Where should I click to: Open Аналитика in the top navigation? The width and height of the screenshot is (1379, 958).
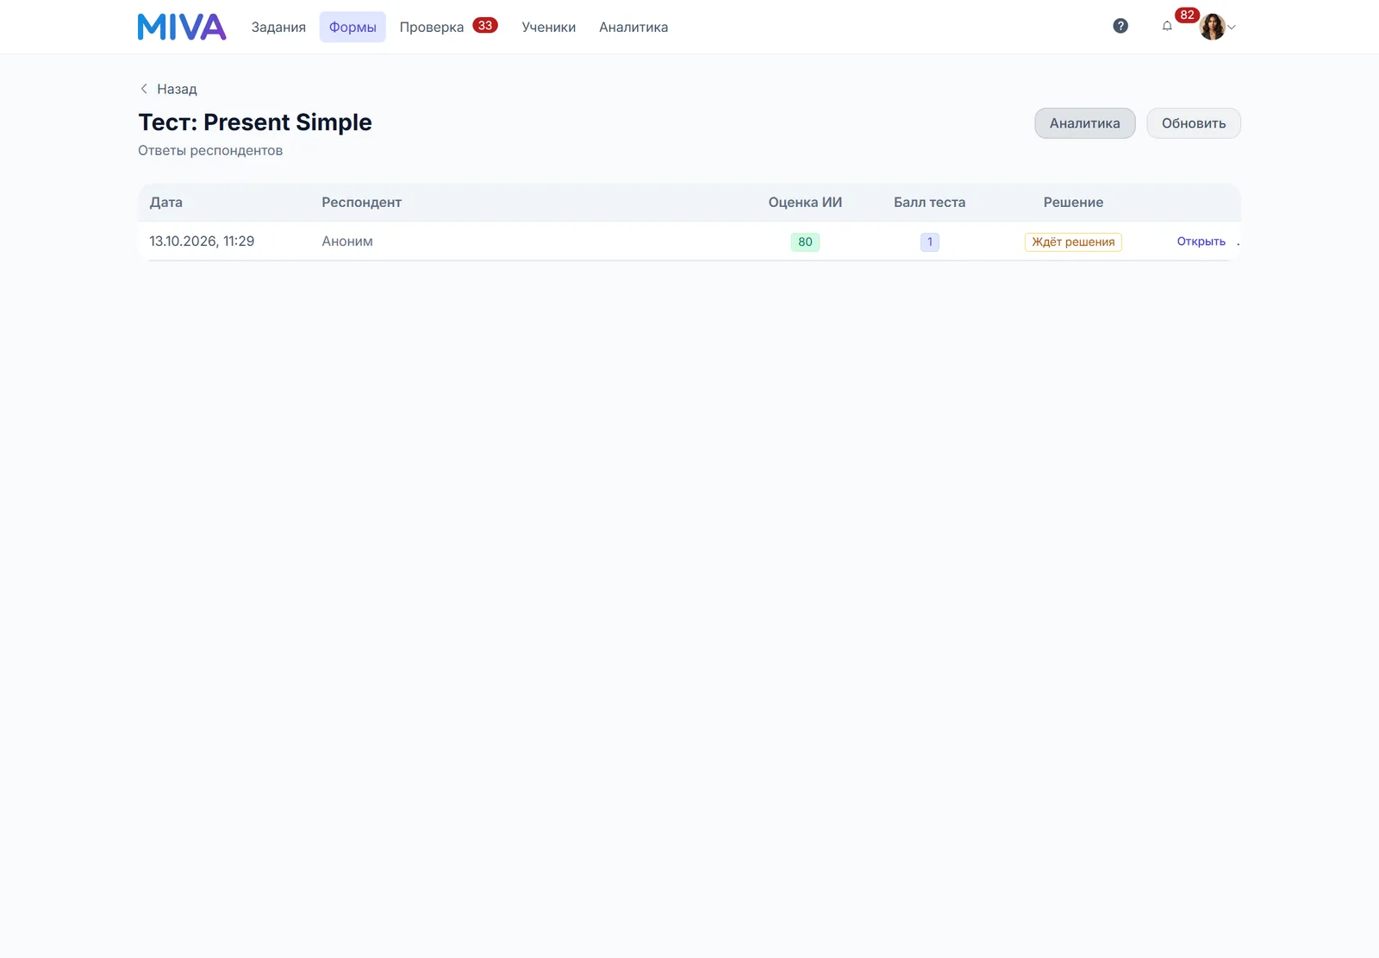pyautogui.click(x=633, y=27)
